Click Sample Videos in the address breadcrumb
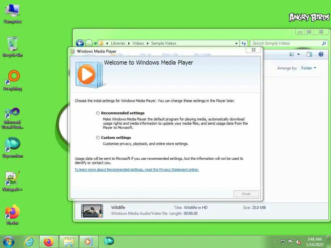Viewport: 331px width, 248px height. click(x=164, y=43)
